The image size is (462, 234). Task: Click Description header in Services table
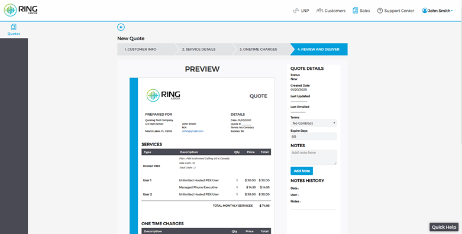[x=189, y=152]
